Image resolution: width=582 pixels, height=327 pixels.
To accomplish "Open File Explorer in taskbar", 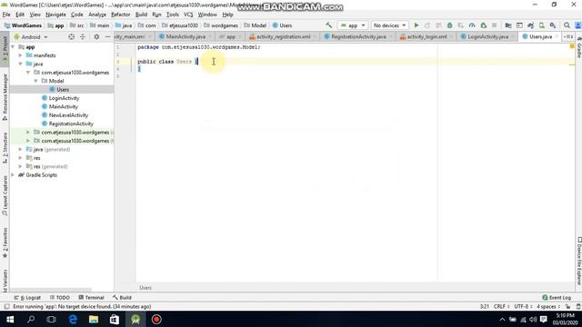I will [94, 319].
